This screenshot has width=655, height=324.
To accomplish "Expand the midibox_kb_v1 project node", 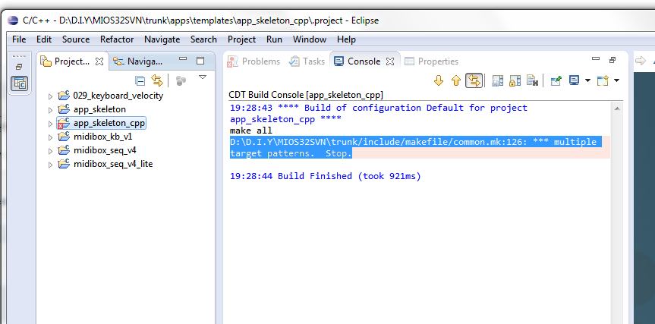I will coord(51,137).
